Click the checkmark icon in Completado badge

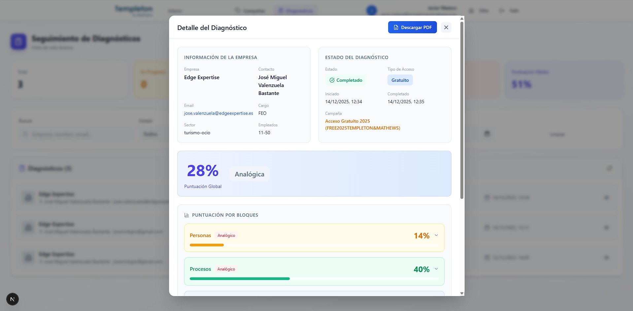332,80
